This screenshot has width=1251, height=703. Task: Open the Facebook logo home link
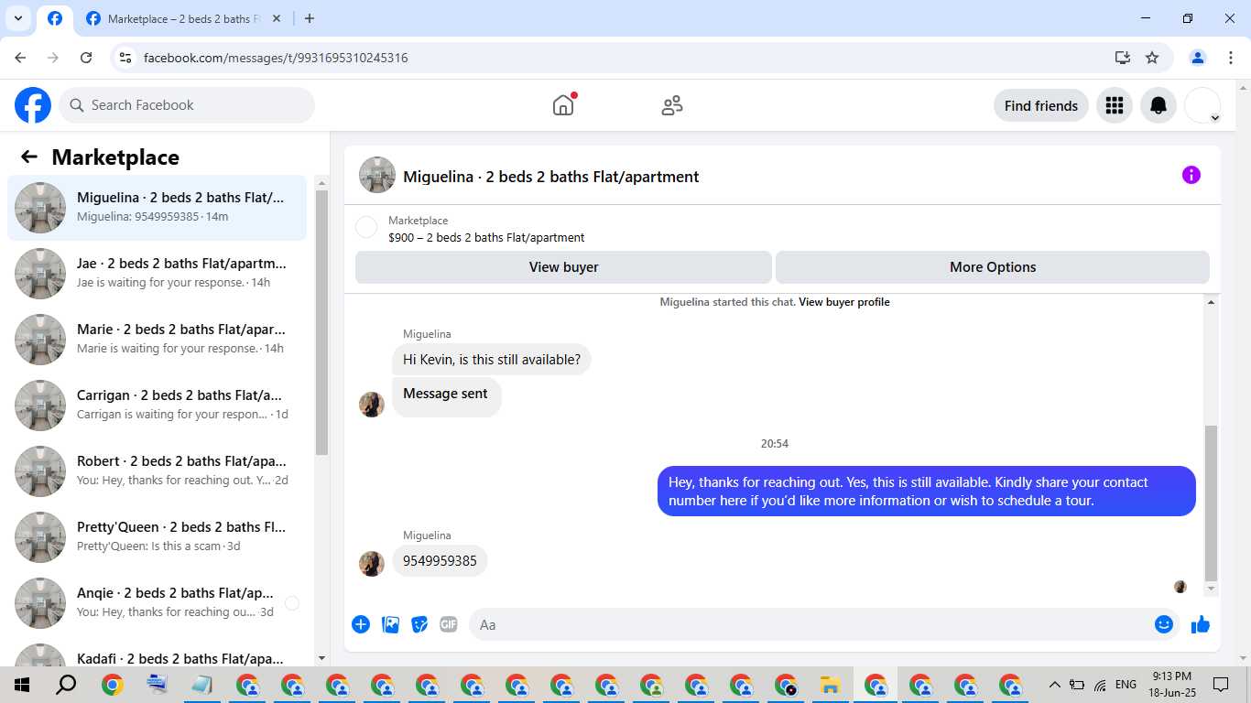(33, 105)
